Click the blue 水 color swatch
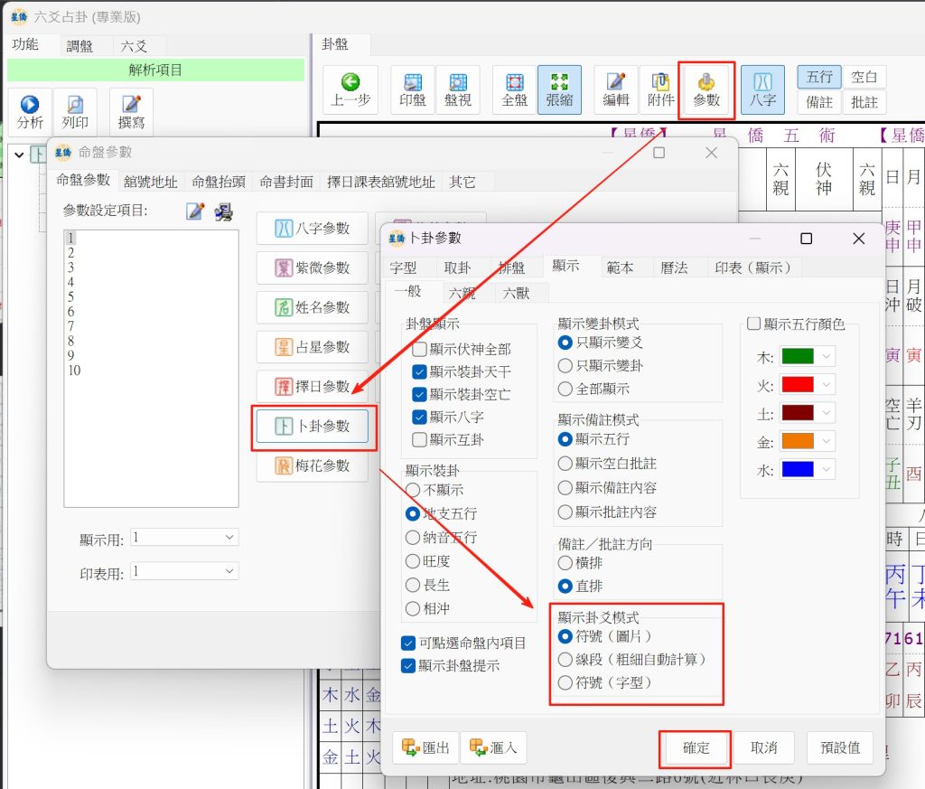Screen dimensions: 925x789 pyautogui.click(x=797, y=469)
